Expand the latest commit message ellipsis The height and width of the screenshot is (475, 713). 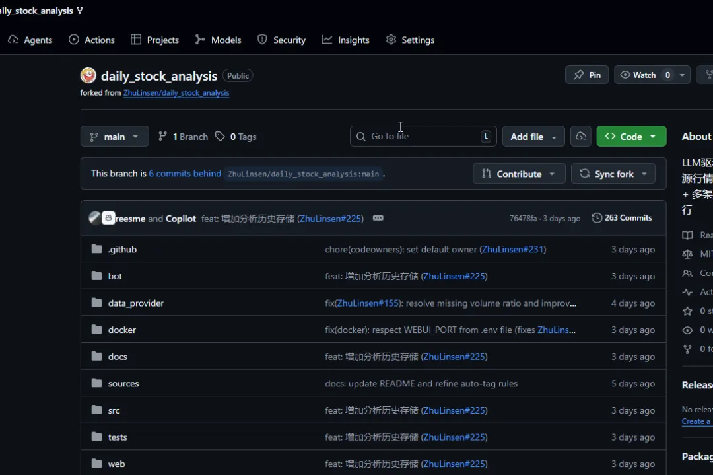click(x=378, y=218)
